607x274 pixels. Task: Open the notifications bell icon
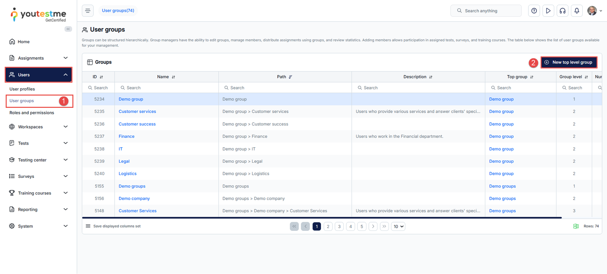577,11
